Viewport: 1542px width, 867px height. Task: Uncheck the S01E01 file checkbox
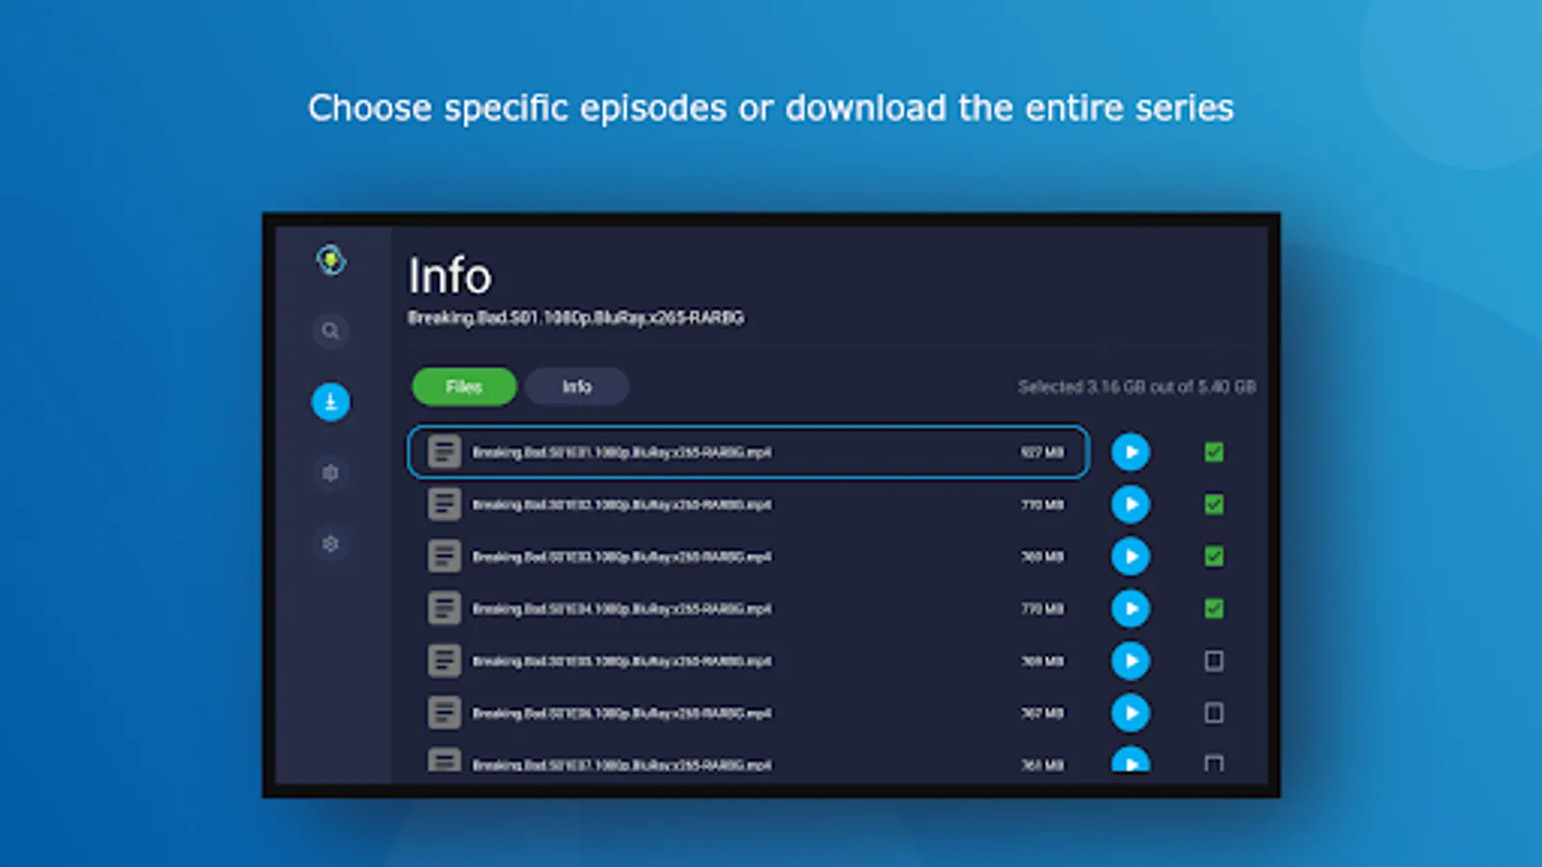point(1214,452)
